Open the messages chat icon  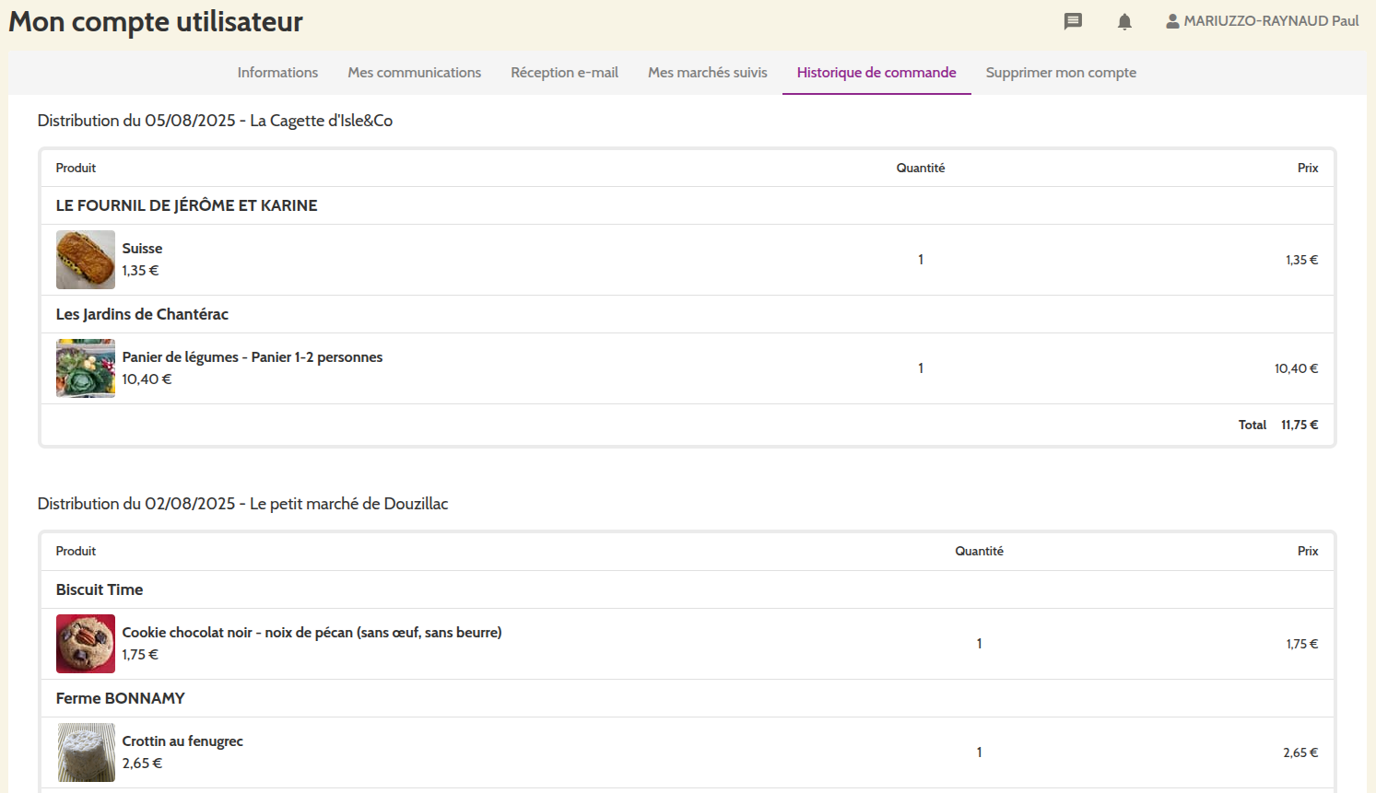pyautogui.click(x=1073, y=21)
